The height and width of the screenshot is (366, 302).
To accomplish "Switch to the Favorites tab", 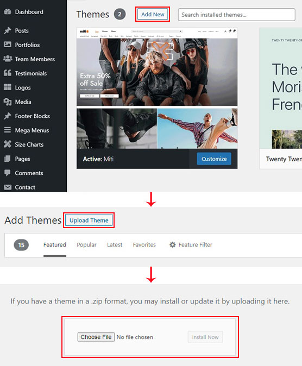I will [x=144, y=245].
